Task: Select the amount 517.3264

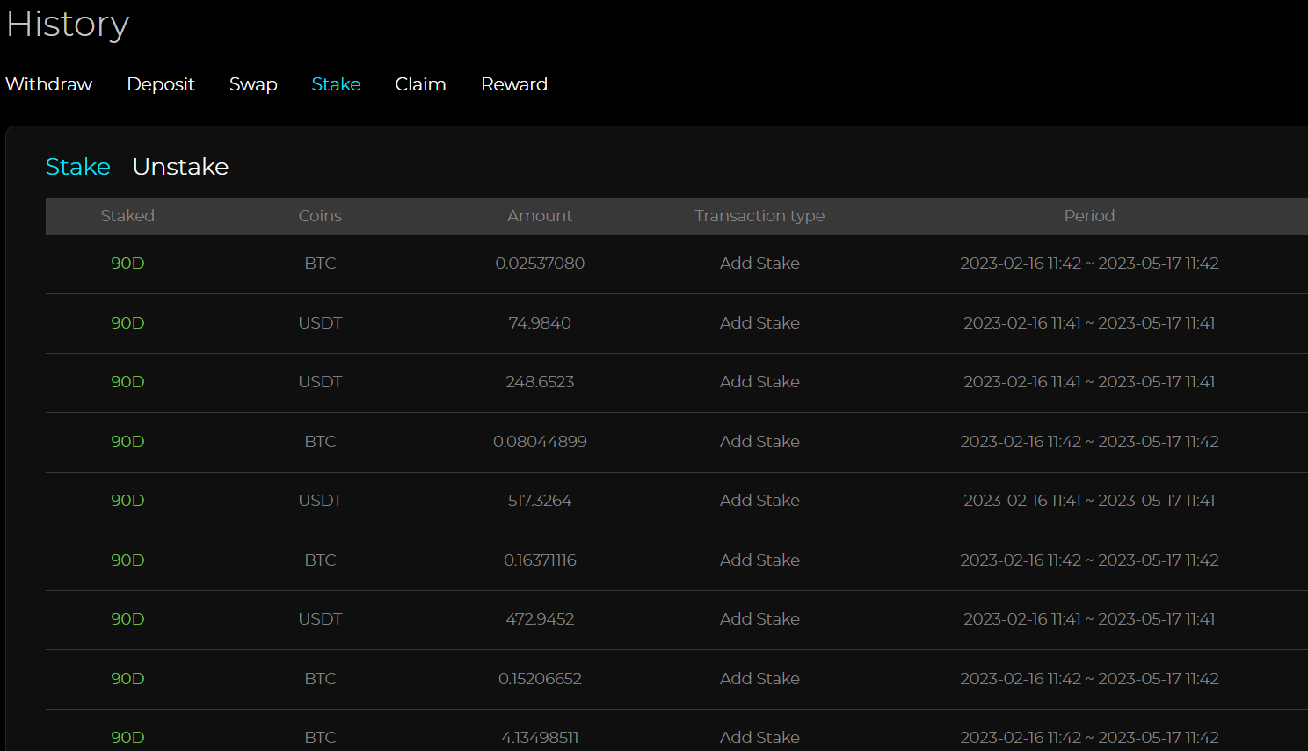Action: pos(540,501)
